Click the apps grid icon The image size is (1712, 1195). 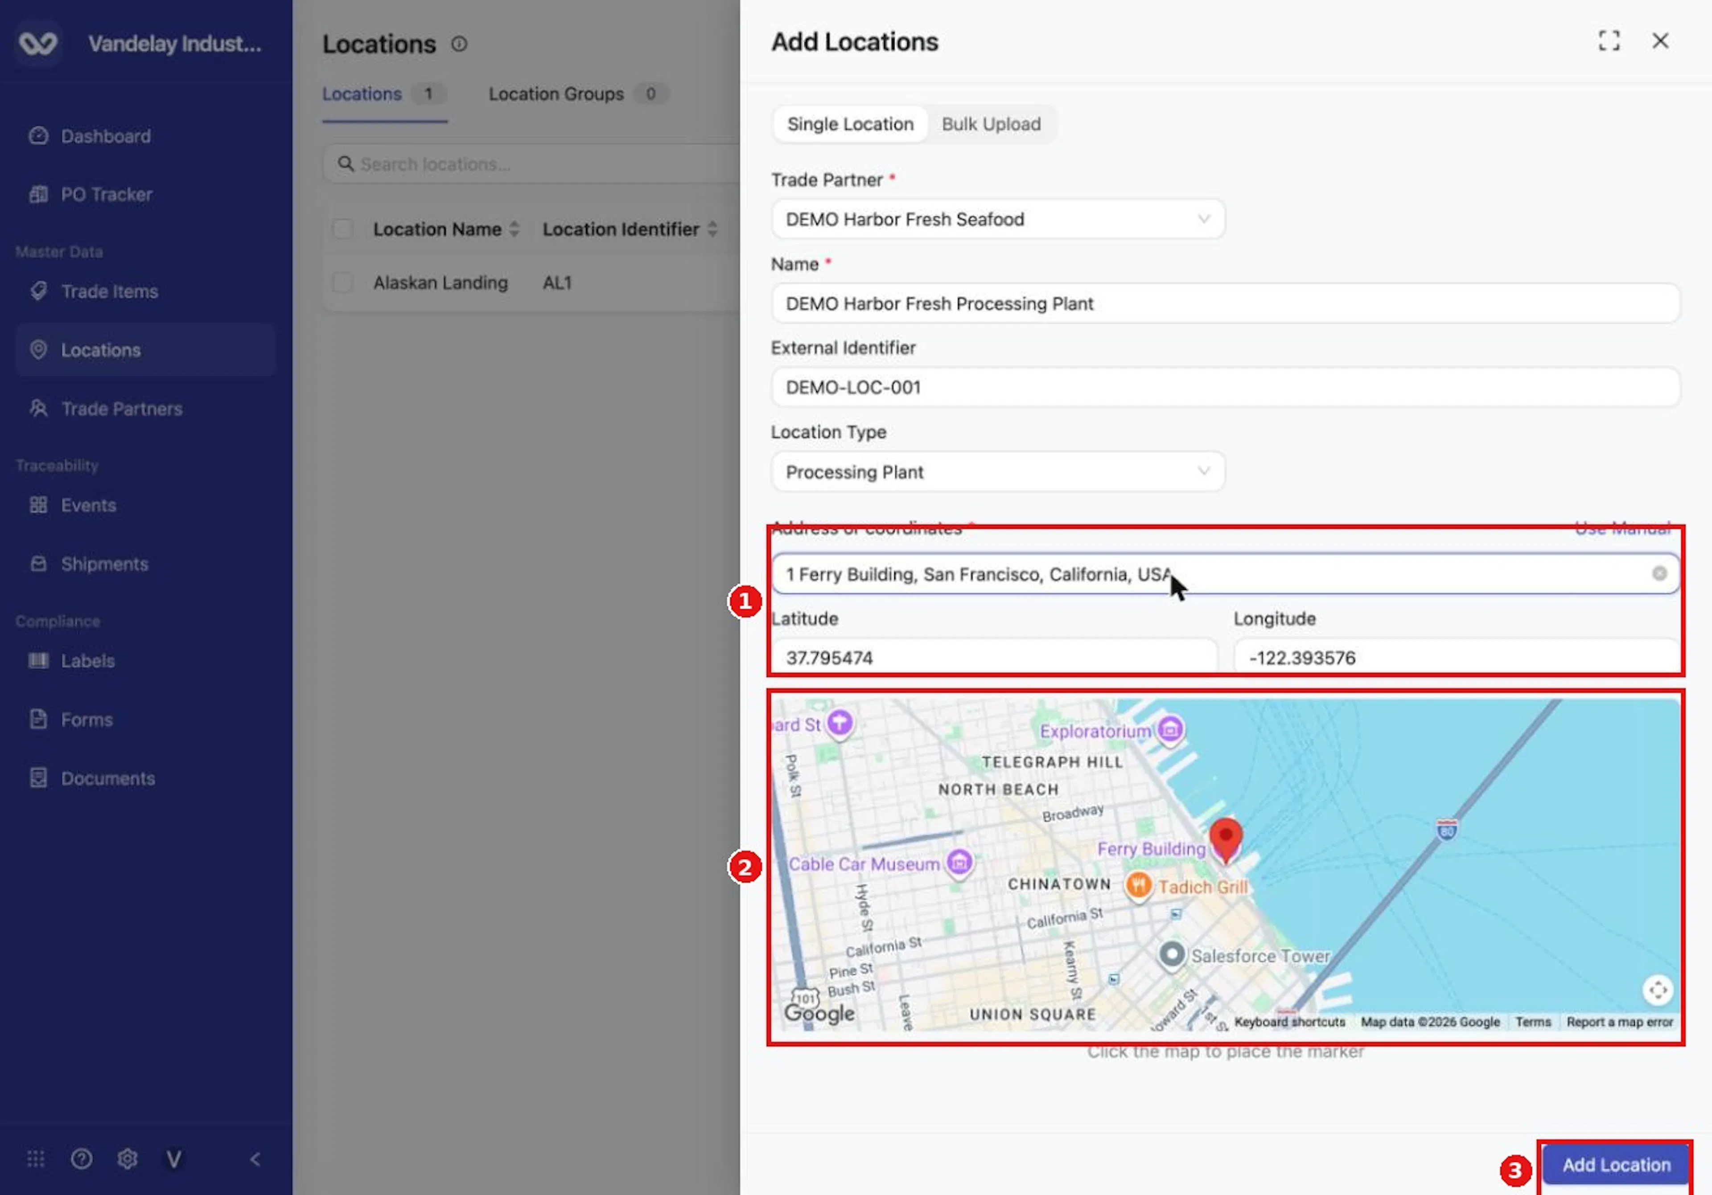(36, 1159)
